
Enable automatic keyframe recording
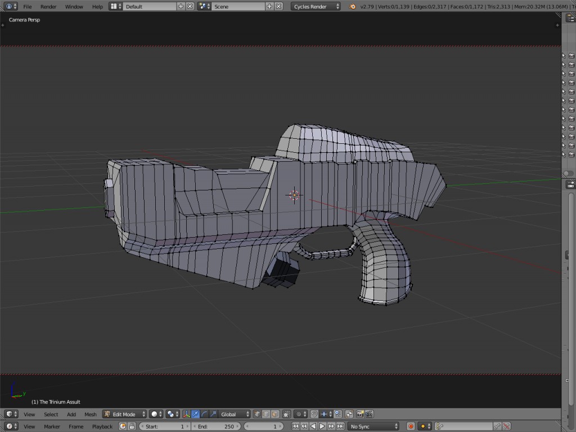411,426
